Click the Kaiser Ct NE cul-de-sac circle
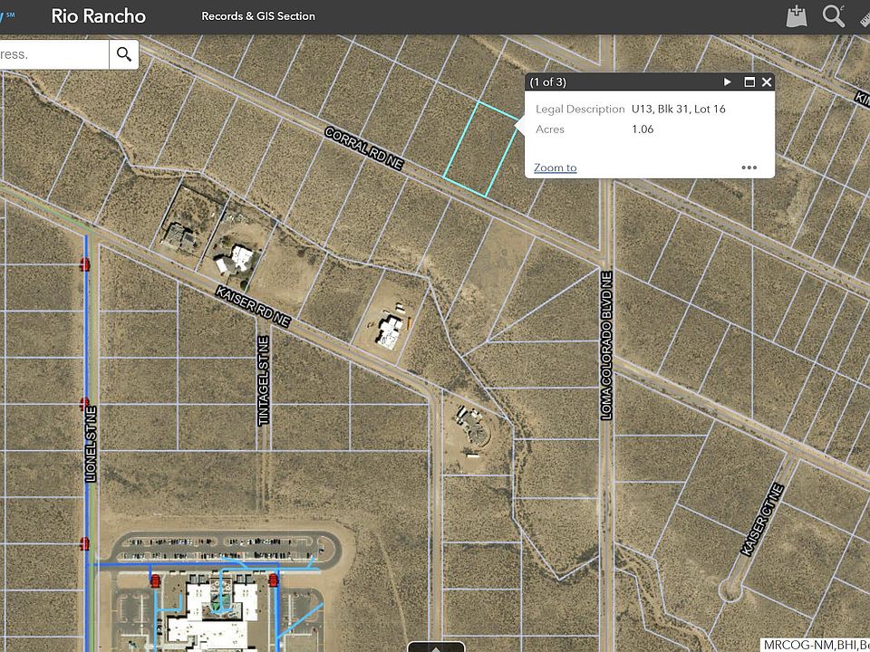The width and height of the screenshot is (870, 652). point(730,590)
